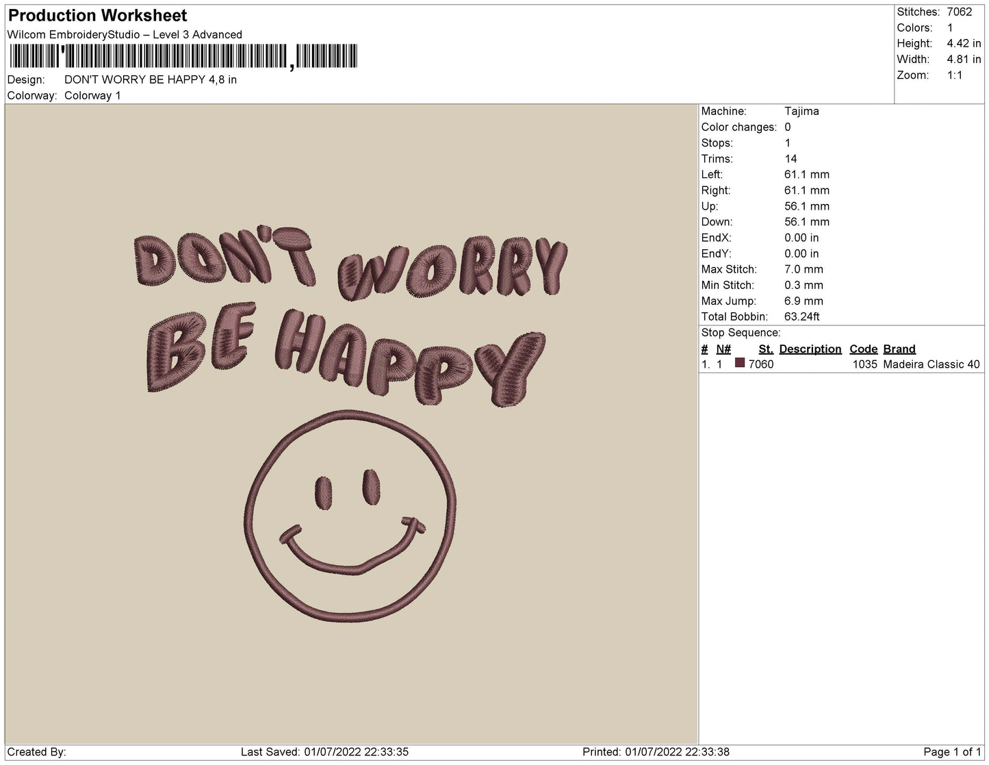Viewport: 989px width, 765px height.
Task: Click the 'Printed: 01/07/2022 22:33:38' text
Action: point(656,752)
